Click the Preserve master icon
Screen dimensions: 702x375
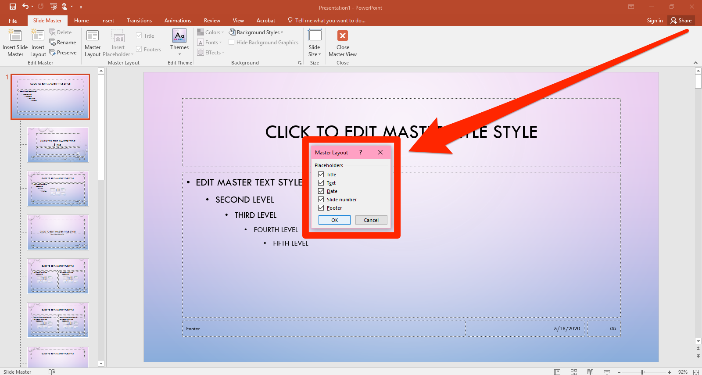tap(63, 53)
